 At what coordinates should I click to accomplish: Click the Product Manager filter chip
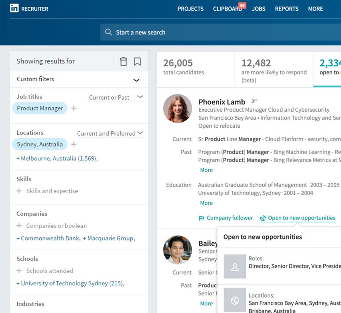tap(40, 108)
